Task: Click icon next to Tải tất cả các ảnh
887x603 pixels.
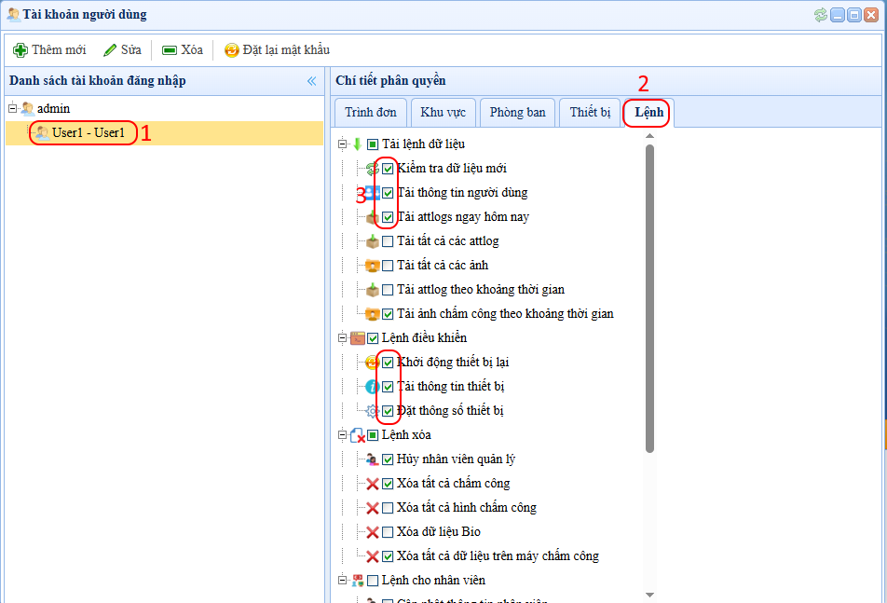Action: pos(373,266)
